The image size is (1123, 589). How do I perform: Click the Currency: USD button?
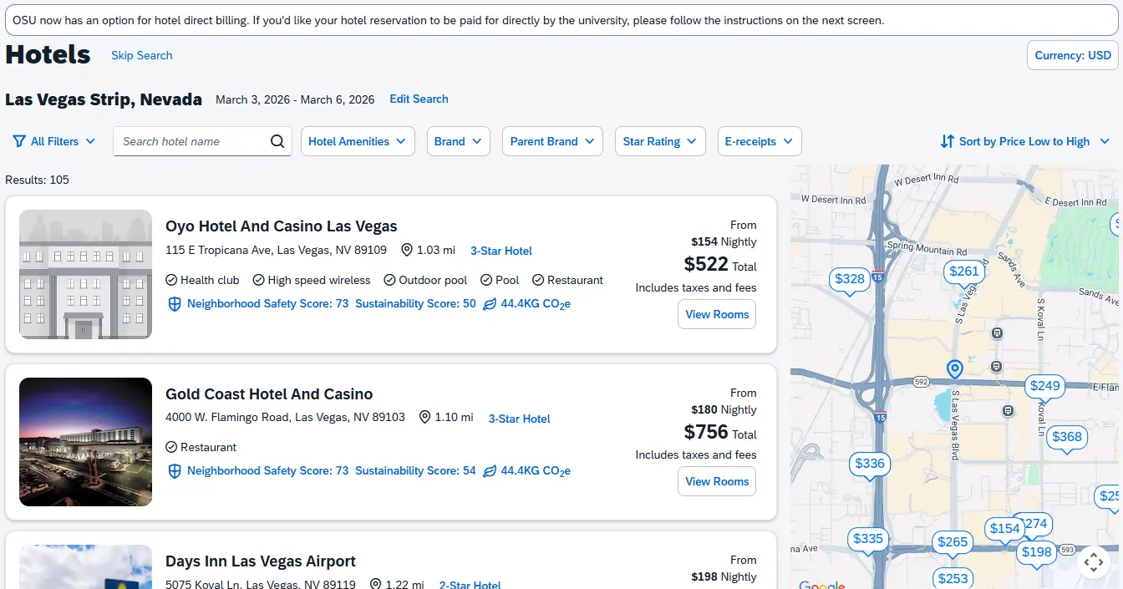point(1073,55)
